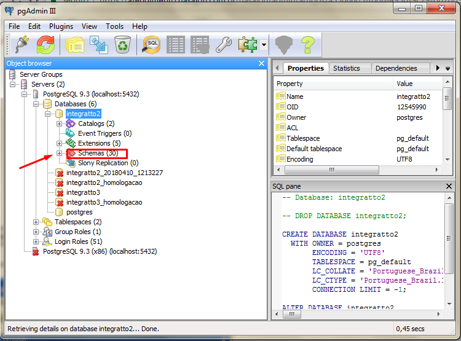Select the postgres database in tree

click(x=79, y=212)
